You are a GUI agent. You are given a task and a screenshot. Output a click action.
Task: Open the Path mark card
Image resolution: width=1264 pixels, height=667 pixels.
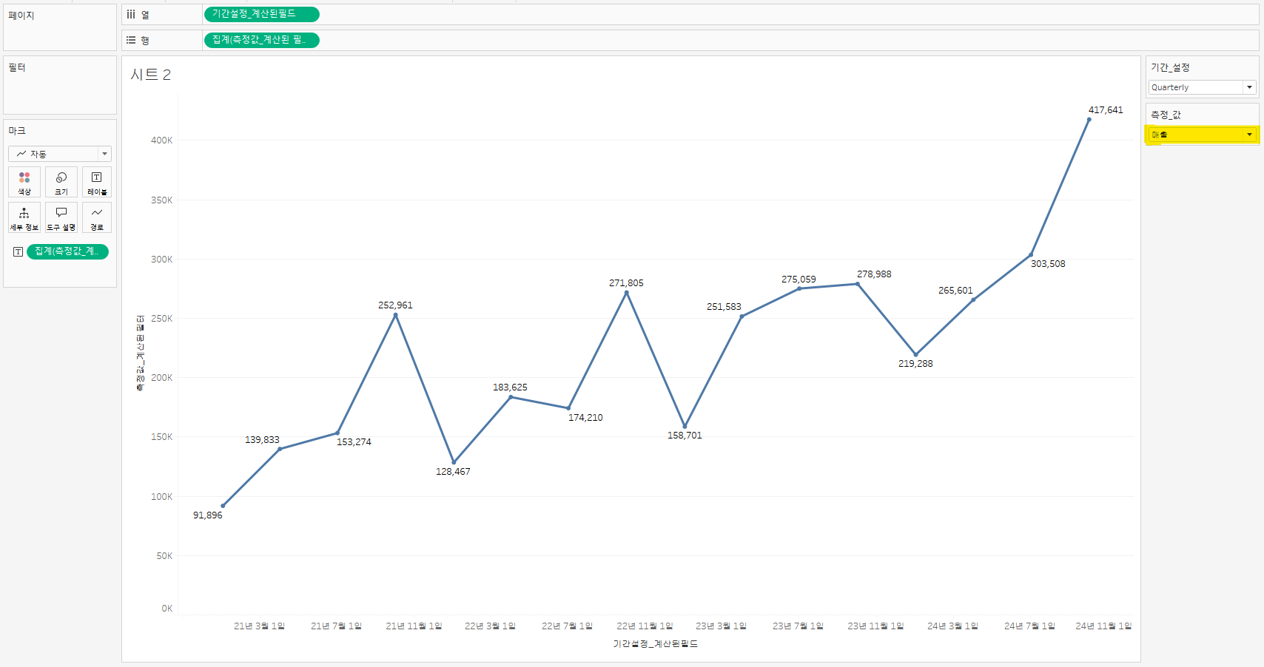pyautogui.click(x=97, y=217)
